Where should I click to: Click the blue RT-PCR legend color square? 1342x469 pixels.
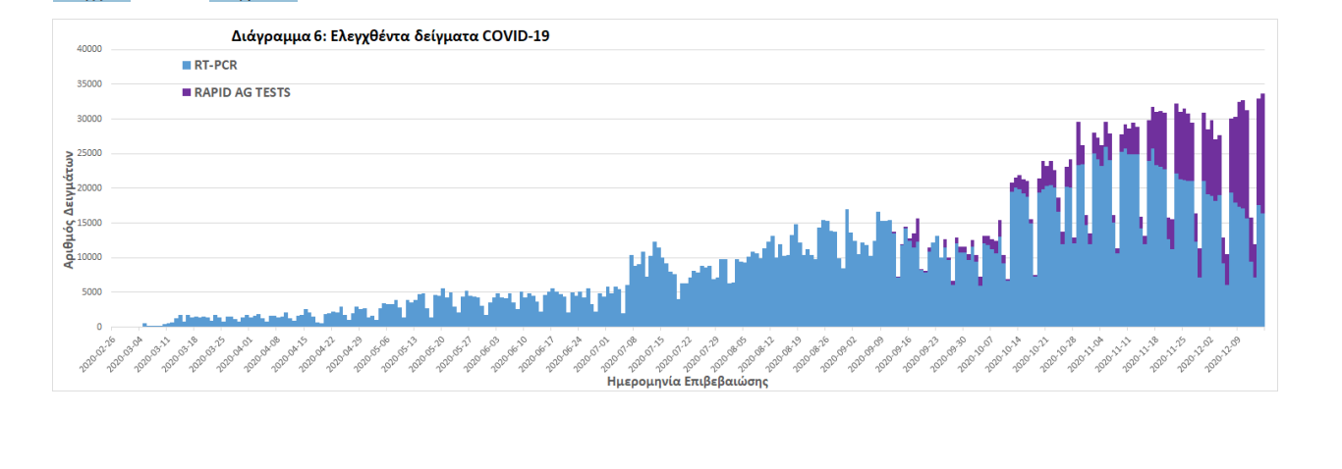point(186,66)
